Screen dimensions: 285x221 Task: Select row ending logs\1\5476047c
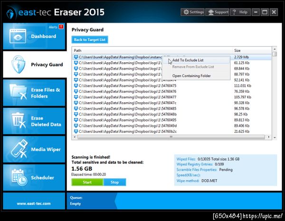point(172,103)
